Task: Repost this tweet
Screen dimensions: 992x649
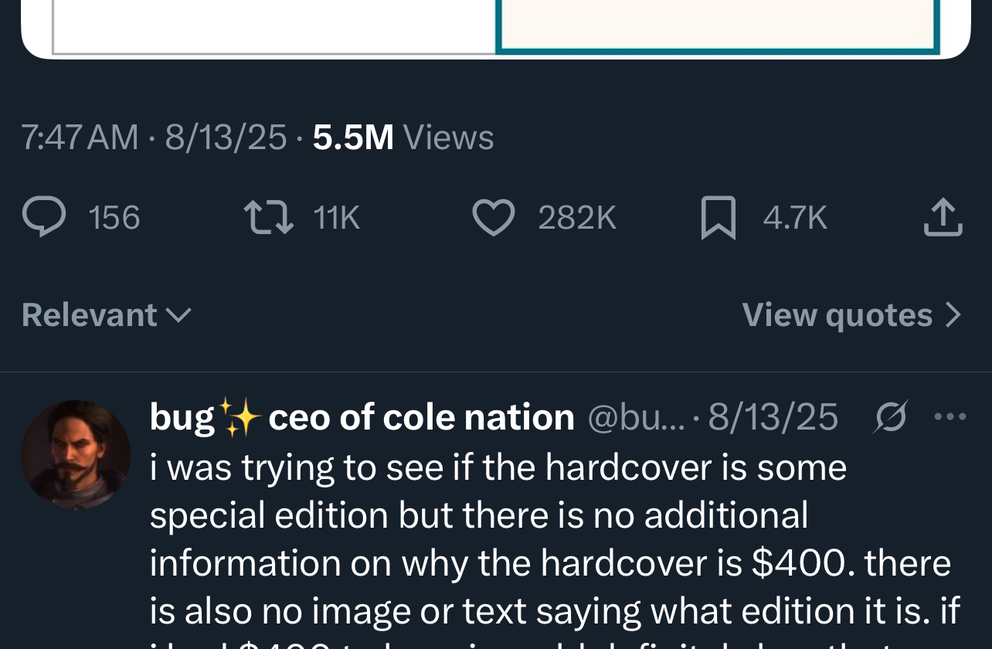Action: (269, 218)
